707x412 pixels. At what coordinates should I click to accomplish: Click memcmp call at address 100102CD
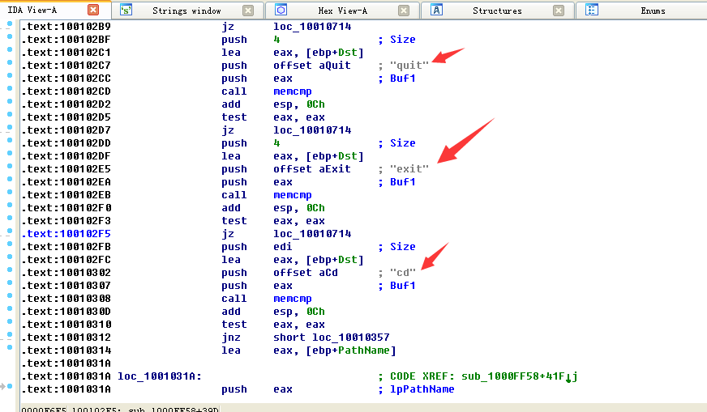click(292, 91)
